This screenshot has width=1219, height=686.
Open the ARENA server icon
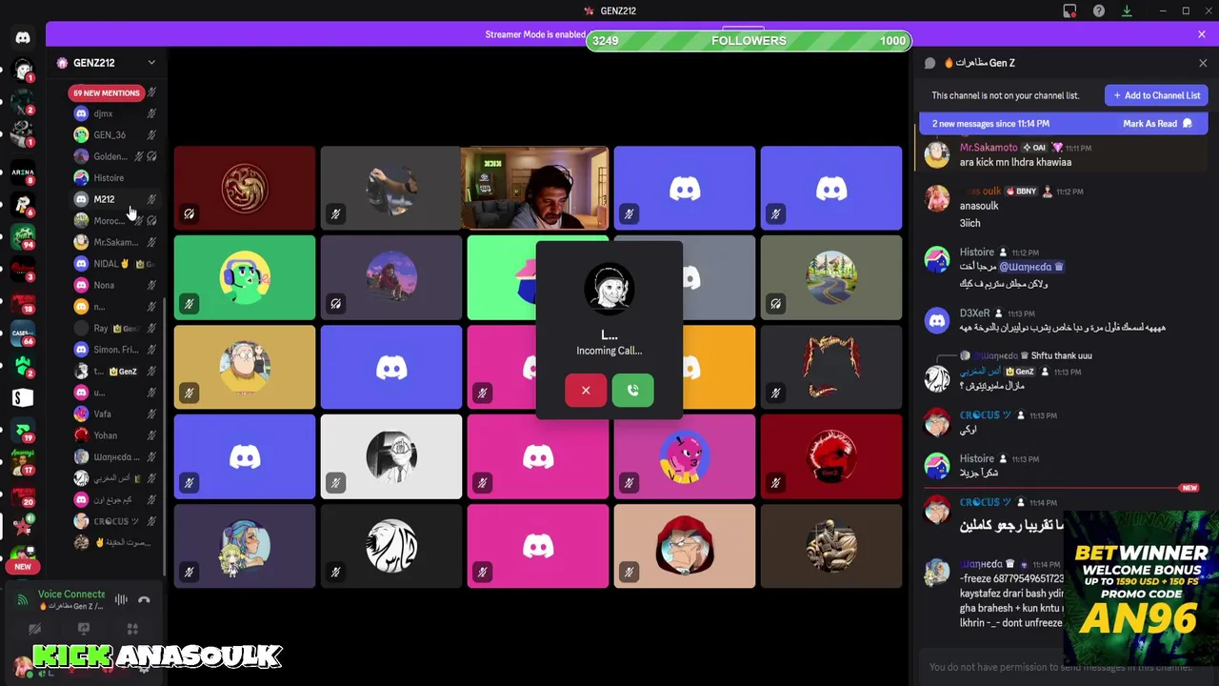(x=22, y=173)
